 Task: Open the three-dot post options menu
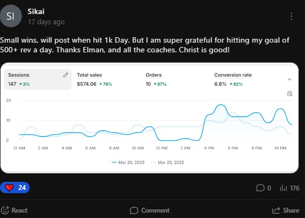point(291,16)
